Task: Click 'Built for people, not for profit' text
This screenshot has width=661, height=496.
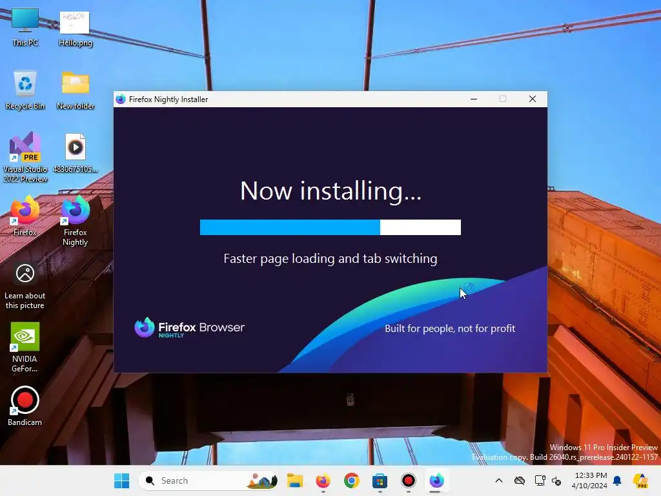Action: coord(450,329)
